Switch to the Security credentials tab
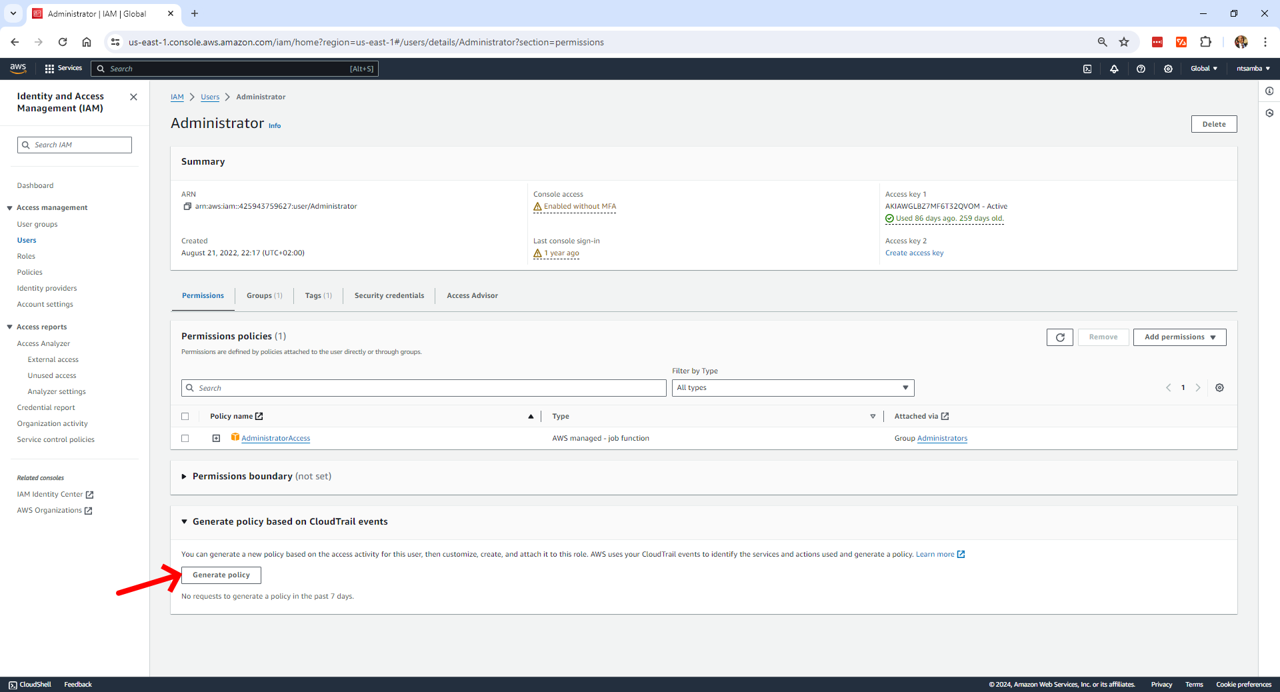Image resolution: width=1280 pixels, height=692 pixels. (389, 296)
